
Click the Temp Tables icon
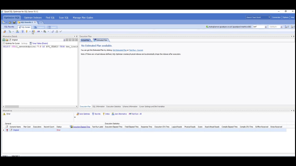tap(31, 43)
